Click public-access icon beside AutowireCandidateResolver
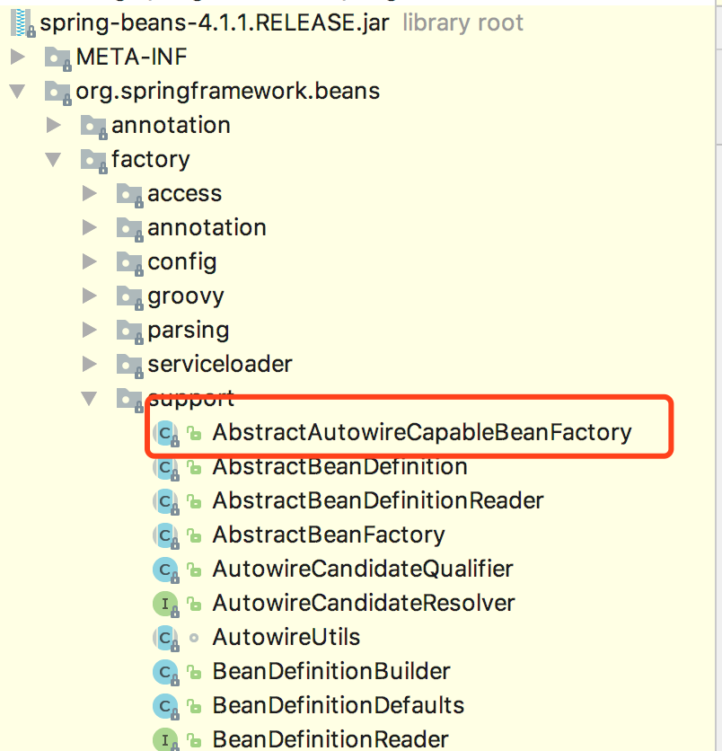Screen dimensions: 722x751 tap(194, 604)
